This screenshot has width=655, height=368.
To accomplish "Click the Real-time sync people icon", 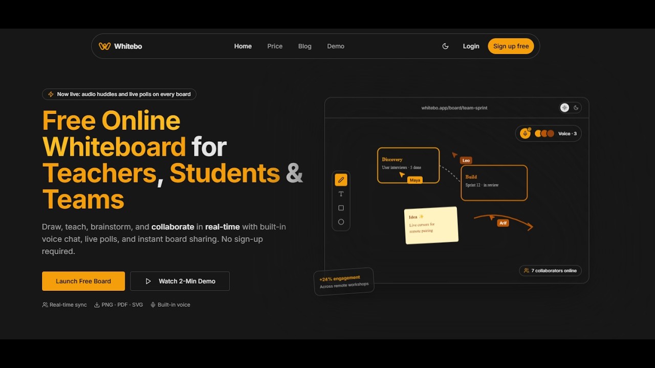I will click(45, 305).
